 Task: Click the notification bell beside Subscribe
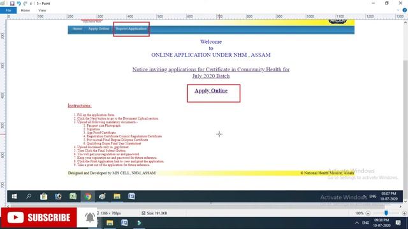(89, 217)
